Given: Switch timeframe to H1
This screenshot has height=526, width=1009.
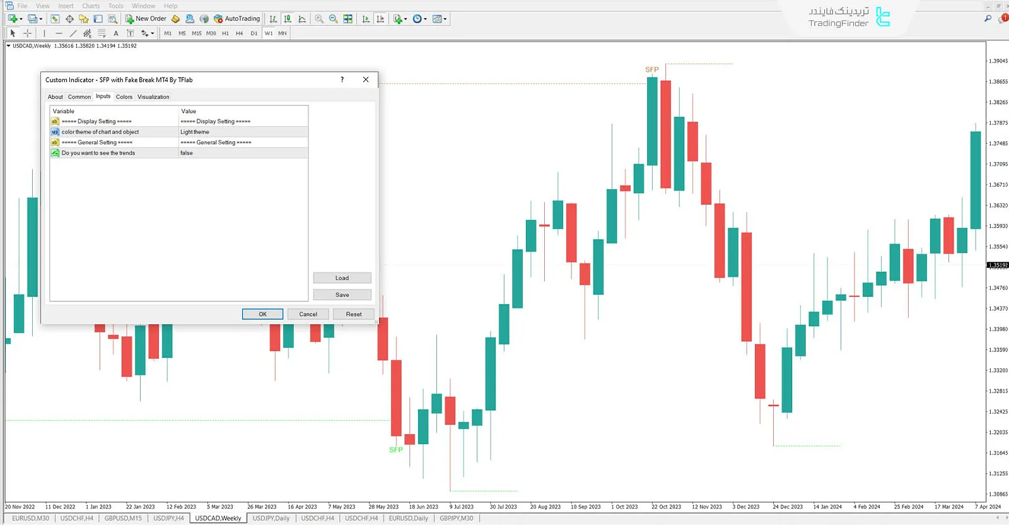Looking at the screenshot, I should [x=225, y=33].
